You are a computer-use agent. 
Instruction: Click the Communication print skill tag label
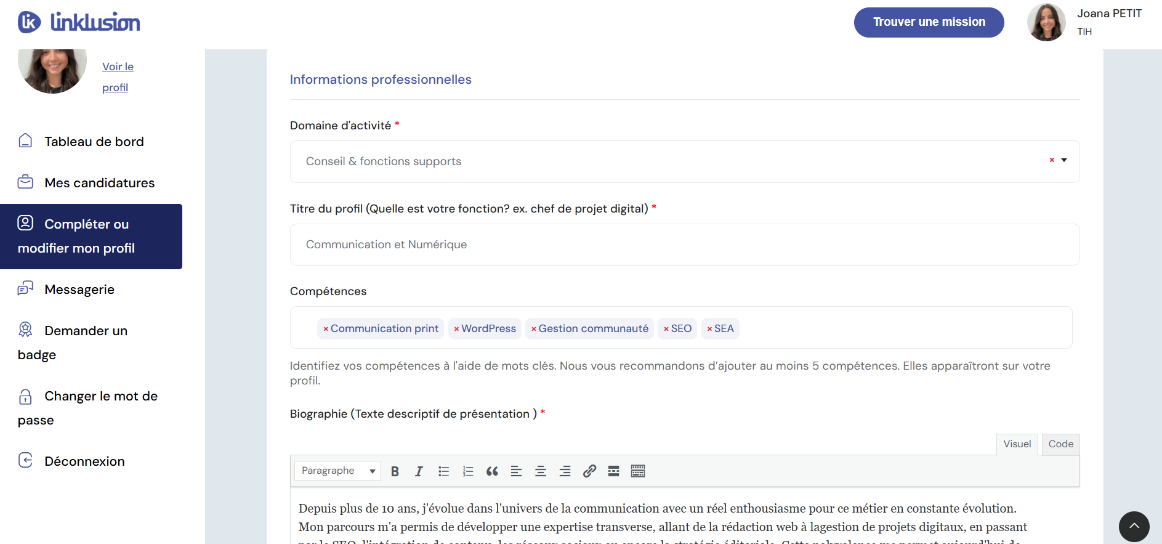click(x=384, y=329)
